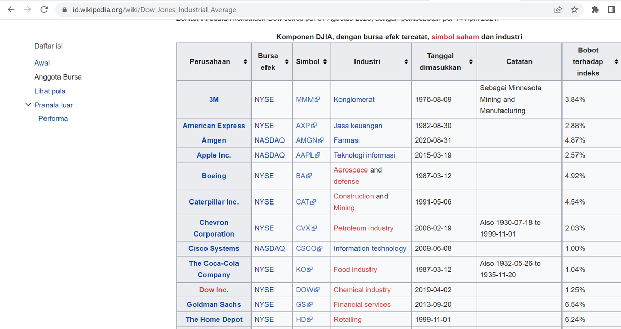This screenshot has height=329, width=621.
Task: Sort table by Bobot terhadap indeks
Action: [x=616, y=62]
